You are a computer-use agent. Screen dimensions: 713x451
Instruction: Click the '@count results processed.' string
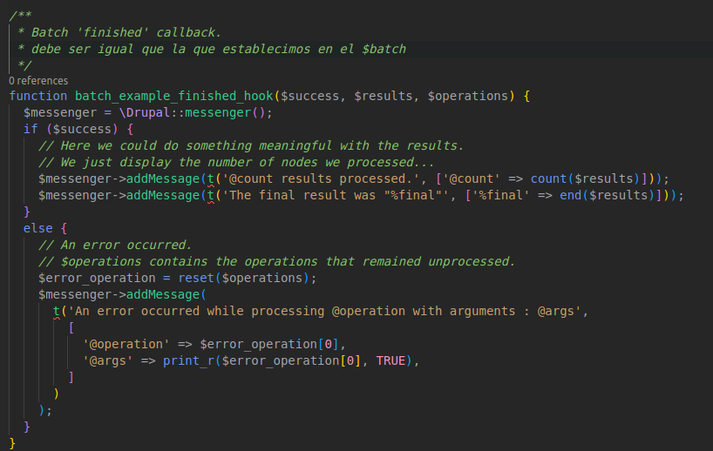(321, 178)
